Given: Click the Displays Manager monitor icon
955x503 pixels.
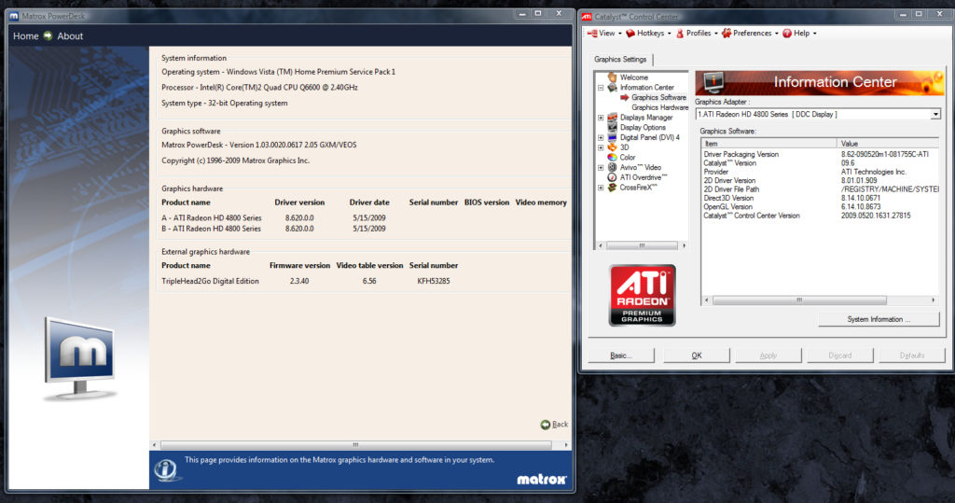Looking at the screenshot, I should [612, 118].
